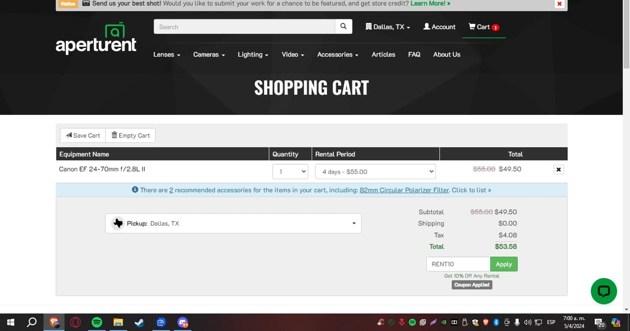
Task: Open Windows Security tray icon
Action: click(x=475, y=322)
